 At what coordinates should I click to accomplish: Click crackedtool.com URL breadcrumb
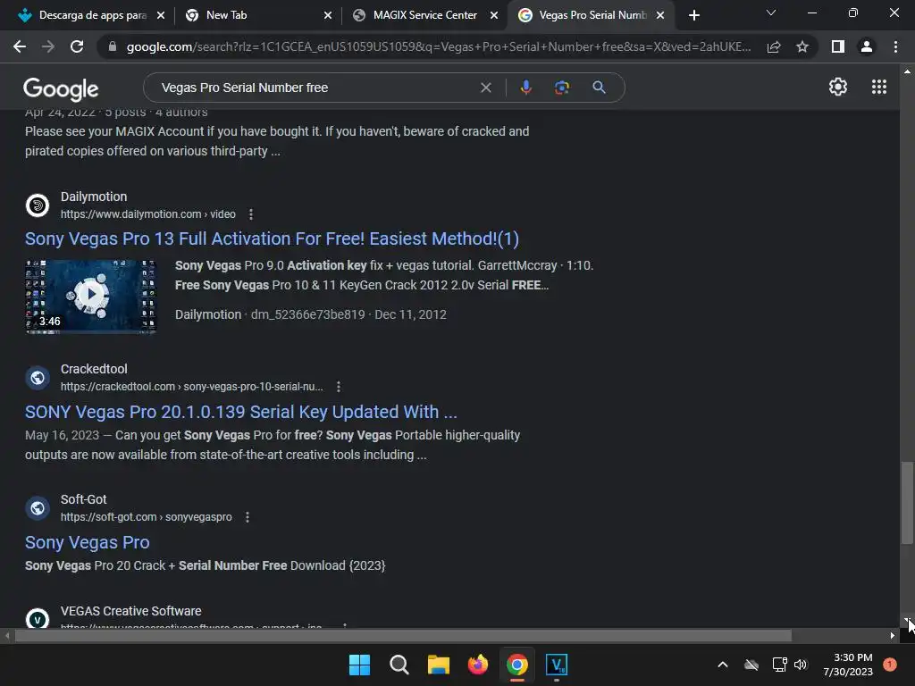tap(192, 387)
